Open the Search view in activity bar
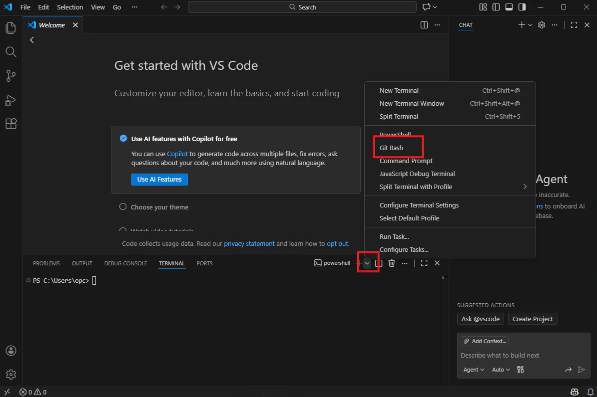This screenshot has height=397, width=597. click(x=10, y=52)
